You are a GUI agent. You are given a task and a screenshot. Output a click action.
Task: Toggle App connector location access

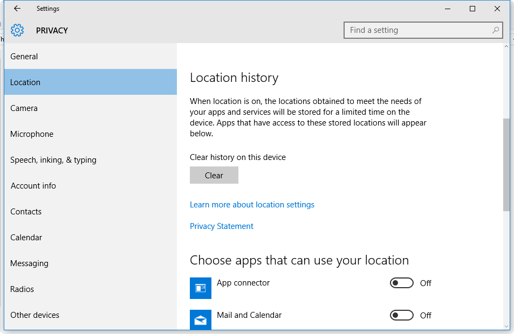[402, 283]
